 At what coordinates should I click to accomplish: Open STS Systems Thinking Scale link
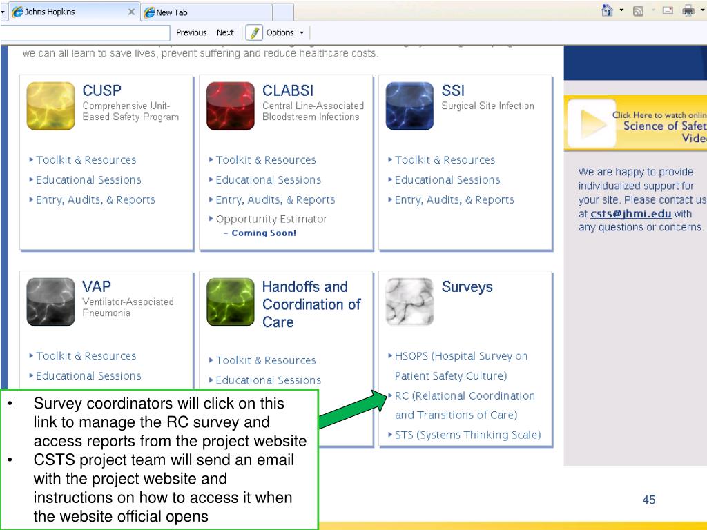click(467, 435)
